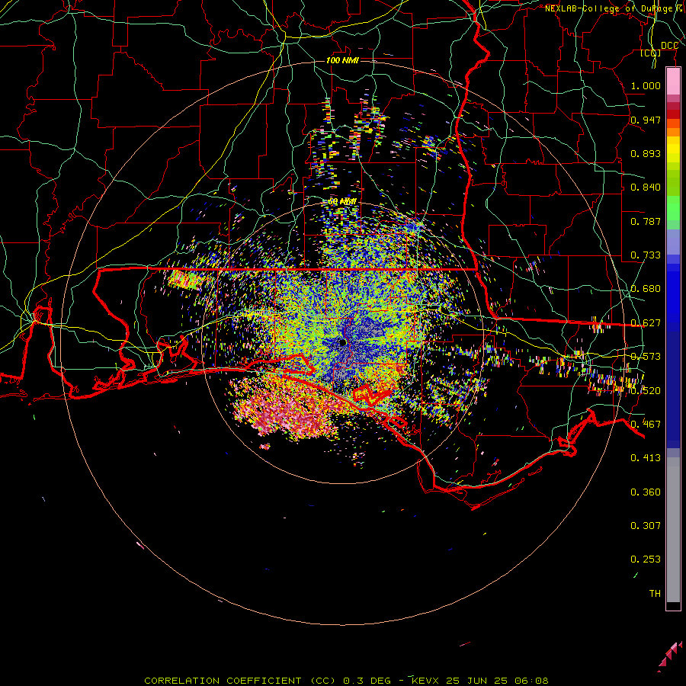Image resolution: width=686 pixels, height=686 pixels.
Task: Select the 0.253 legend value
Action: tap(646, 559)
